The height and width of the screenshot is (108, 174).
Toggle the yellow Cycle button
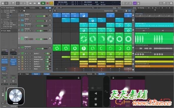click(x=51, y=3)
